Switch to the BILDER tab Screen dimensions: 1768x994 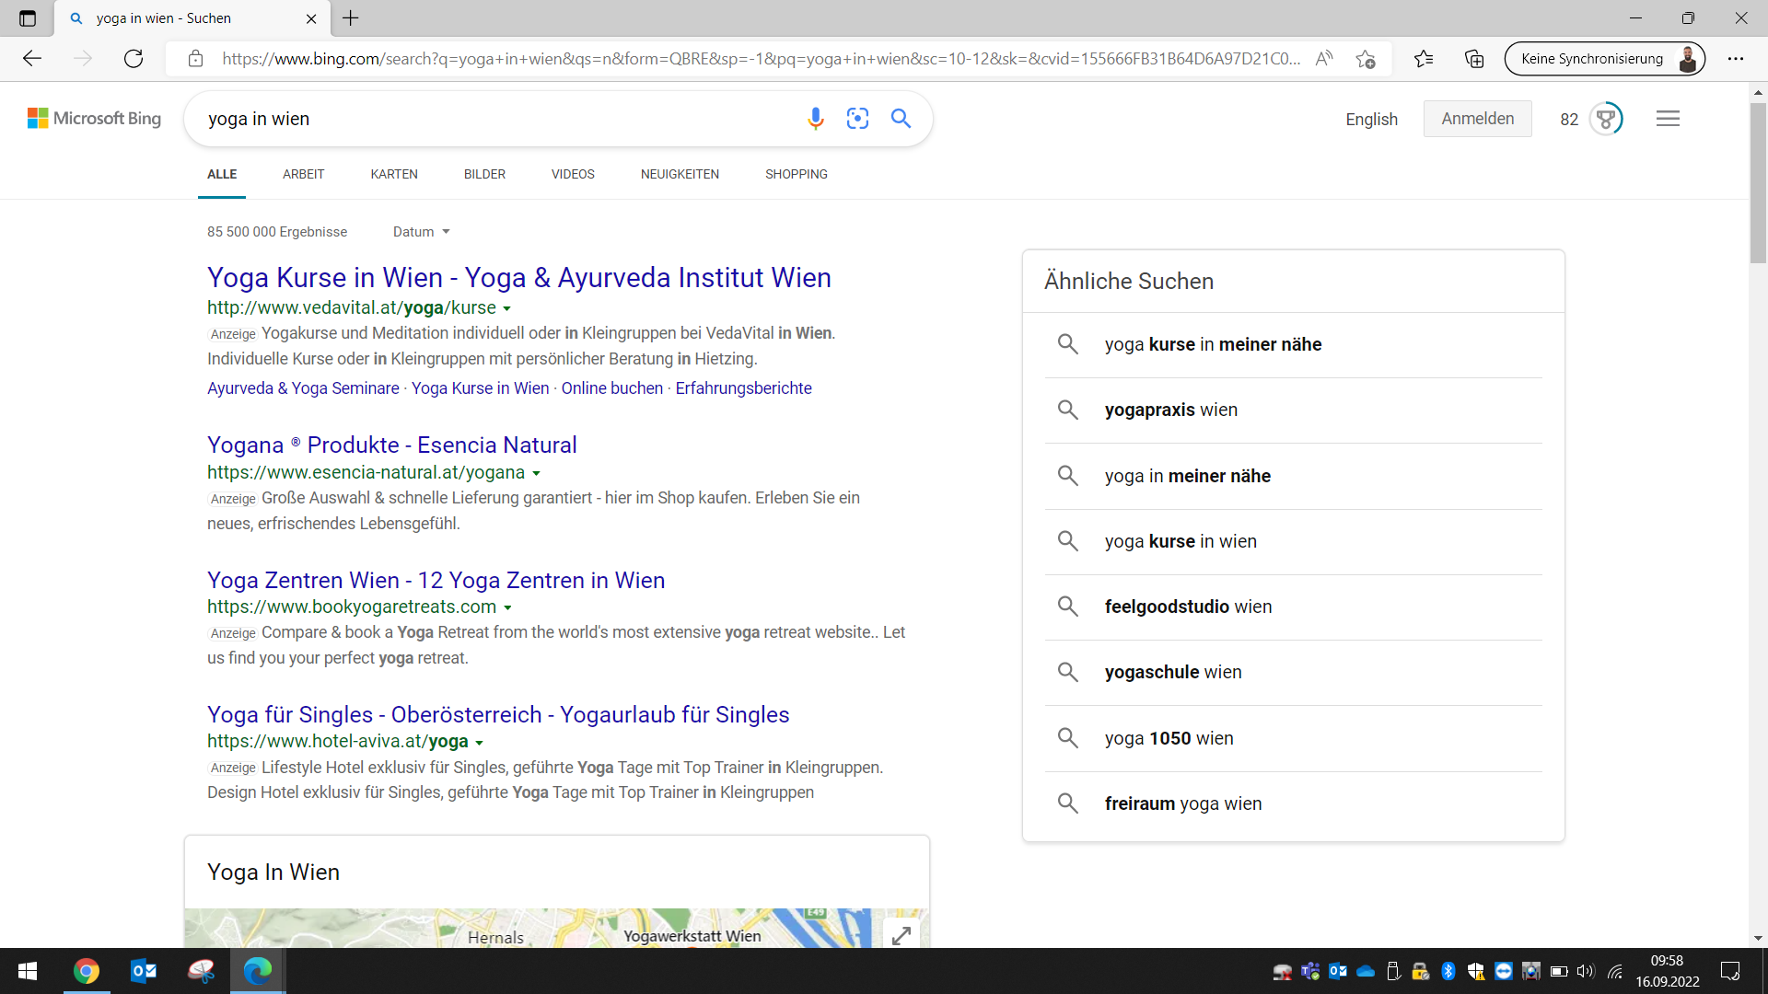[x=484, y=174]
